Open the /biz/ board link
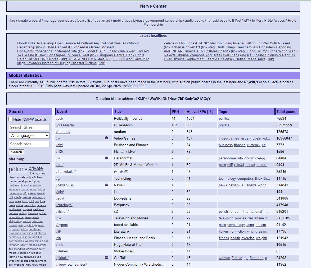 [60, 145]
